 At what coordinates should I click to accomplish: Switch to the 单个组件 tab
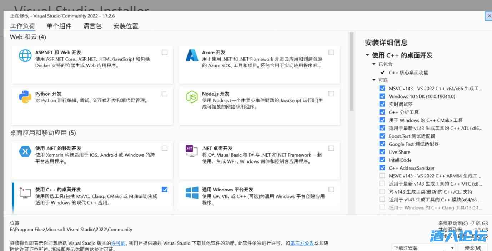(59, 26)
